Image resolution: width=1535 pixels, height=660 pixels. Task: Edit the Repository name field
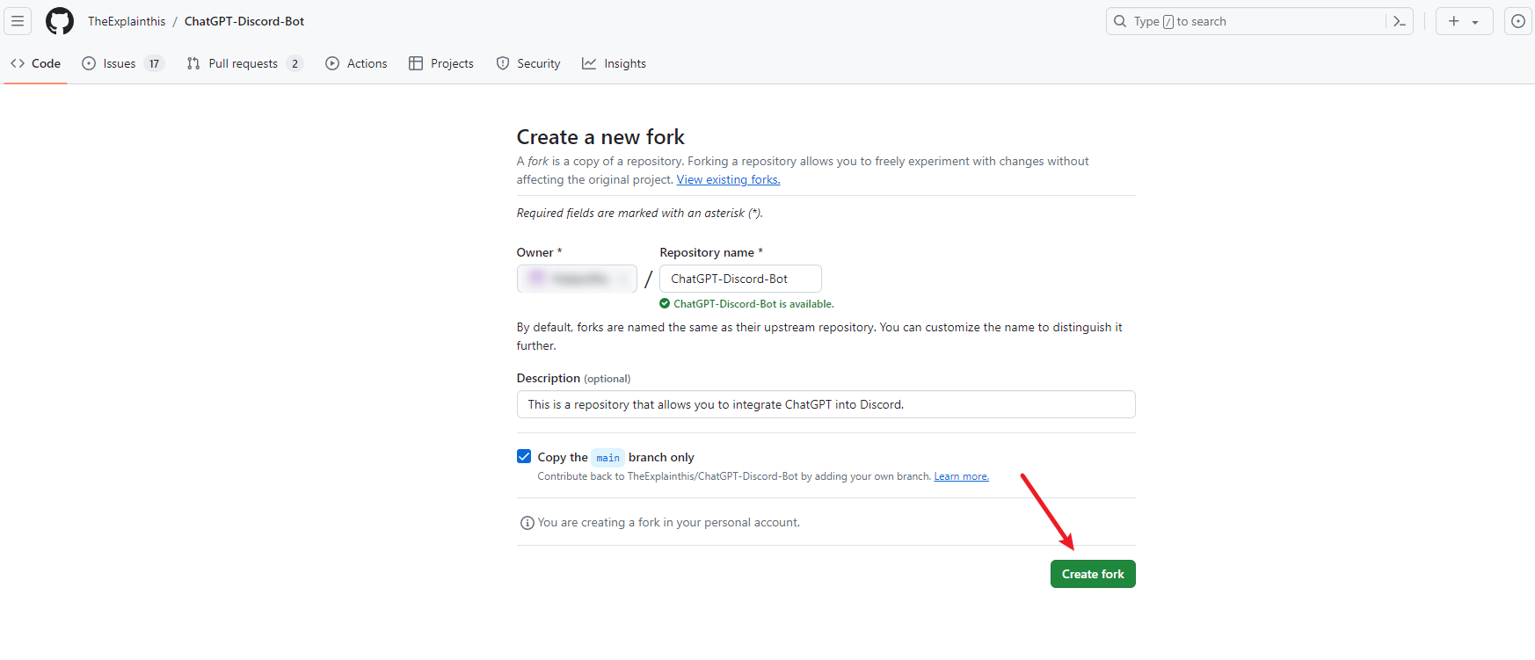click(740, 279)
